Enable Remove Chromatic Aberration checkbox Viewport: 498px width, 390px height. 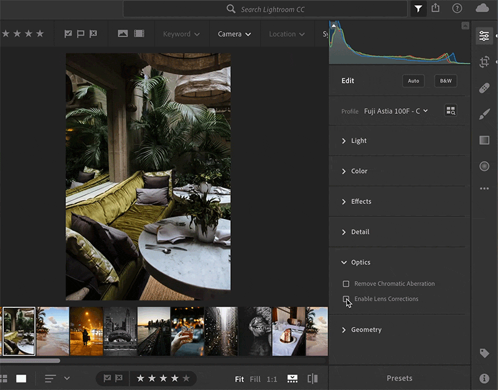346,284
